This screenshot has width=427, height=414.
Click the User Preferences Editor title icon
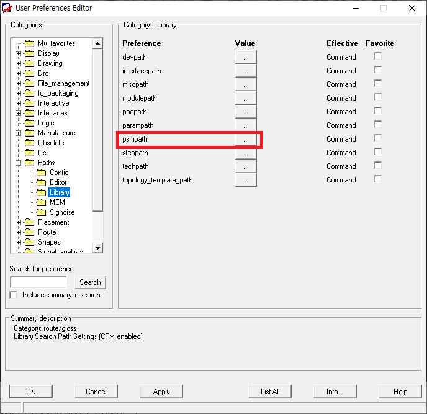(7, 8)
